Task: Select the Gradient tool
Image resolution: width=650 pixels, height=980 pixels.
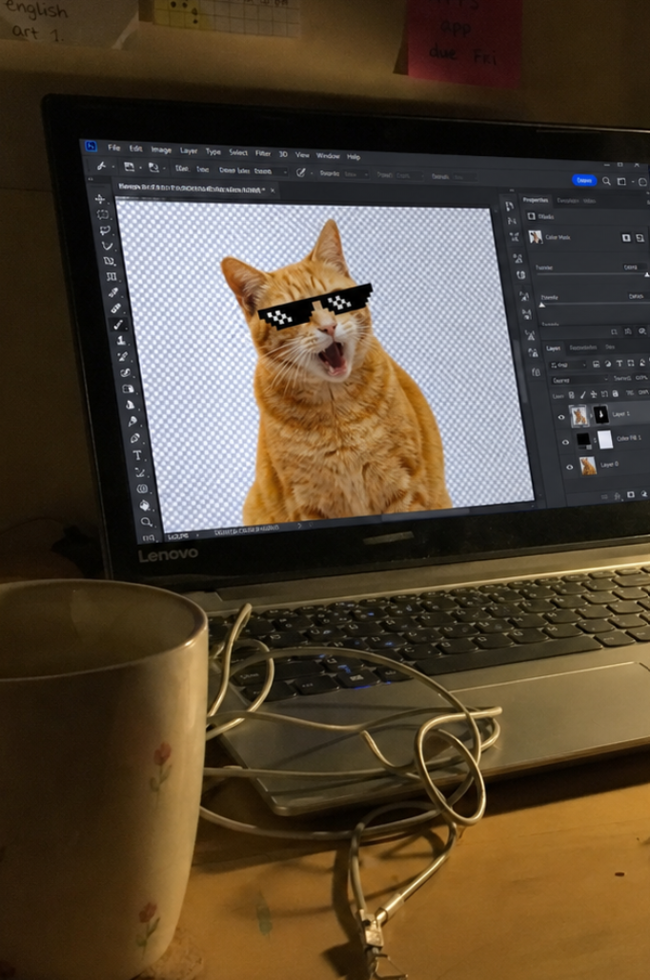Action: (x=128, y=389)
